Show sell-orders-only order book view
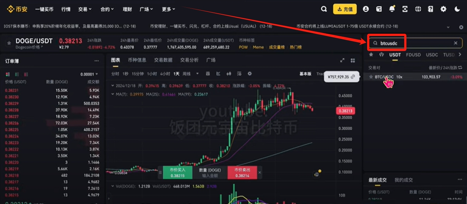Screen dimensions: 467x204 click(26, 74)
